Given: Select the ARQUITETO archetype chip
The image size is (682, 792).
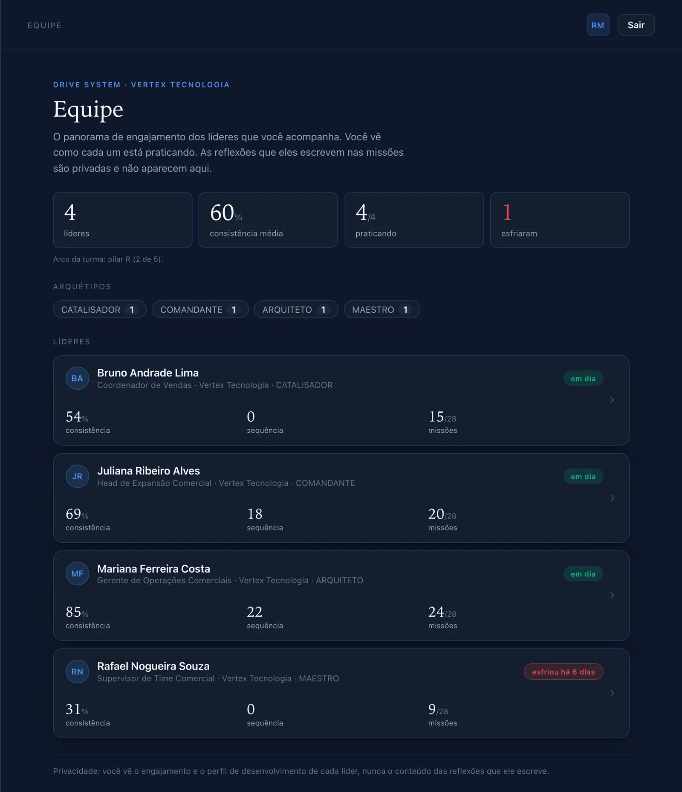Looking at the screenshot, I should click(x=296, y=309).
